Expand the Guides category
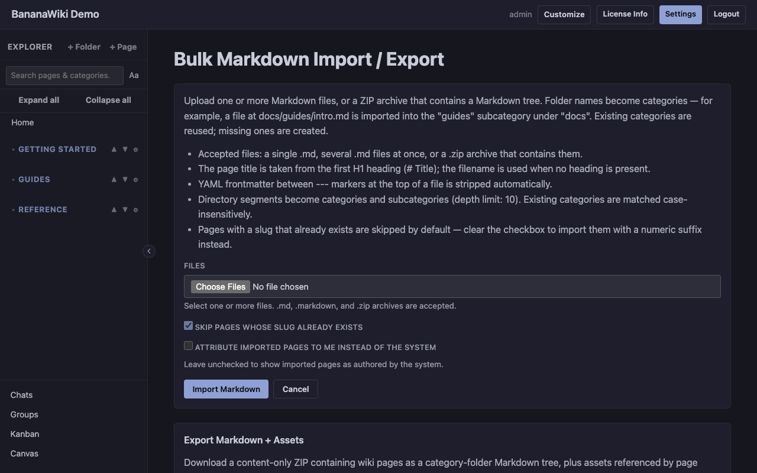The height and width of the screenshot is (473, 757). click(x=14, y=180)
